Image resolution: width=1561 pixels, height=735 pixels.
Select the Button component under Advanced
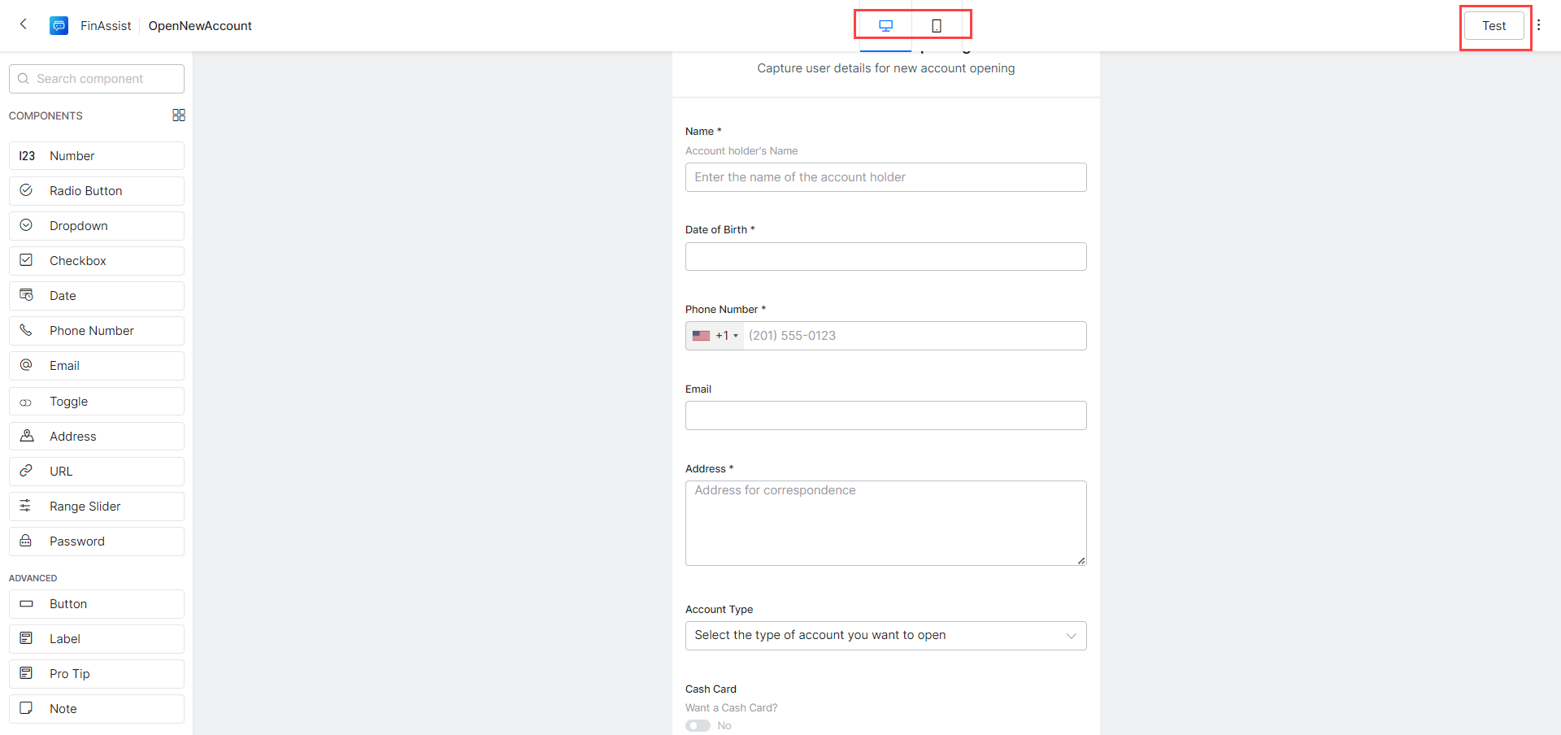(x=97, y=604)
